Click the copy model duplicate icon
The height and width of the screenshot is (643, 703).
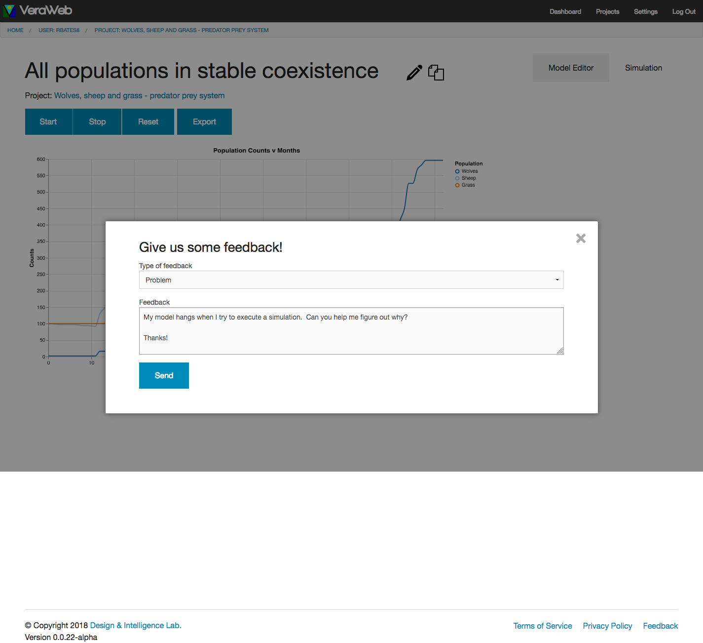(436, 73)
